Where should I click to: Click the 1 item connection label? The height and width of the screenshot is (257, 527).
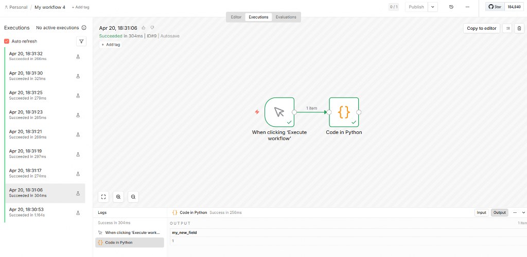[x=311, y=108]
